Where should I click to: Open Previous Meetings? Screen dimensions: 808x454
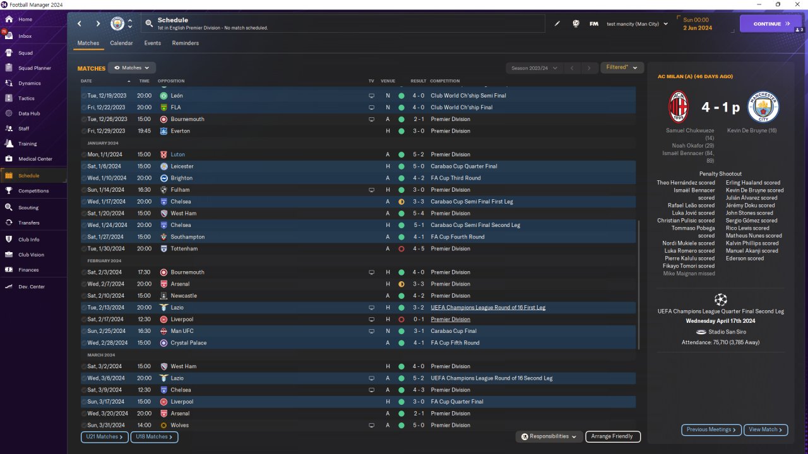tap(711, 430)
